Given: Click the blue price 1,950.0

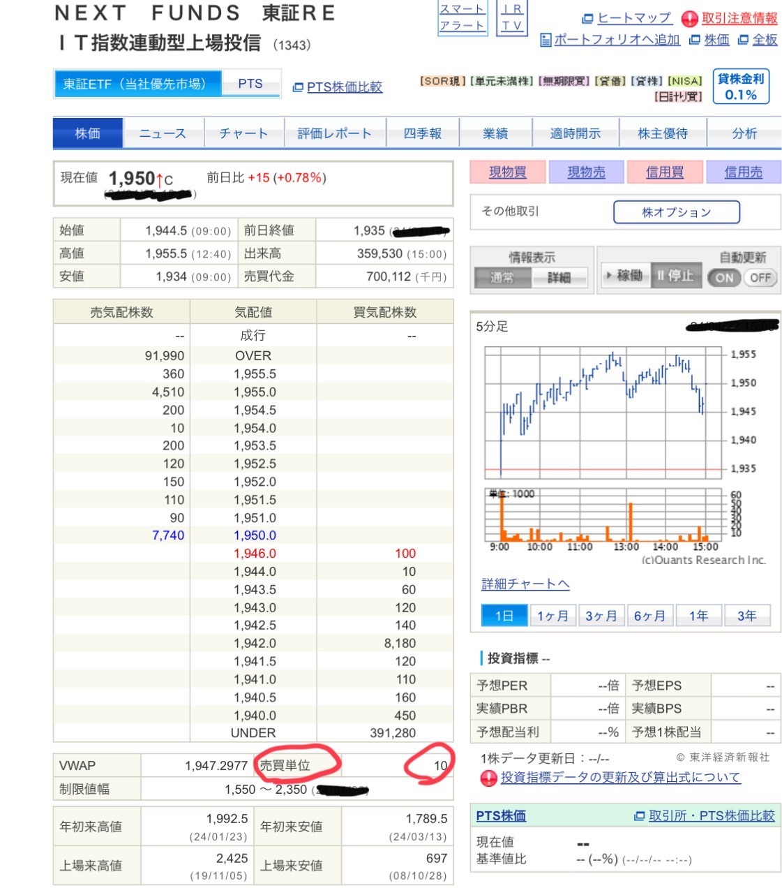Looking at the screenshot, I should click(255, 535).
